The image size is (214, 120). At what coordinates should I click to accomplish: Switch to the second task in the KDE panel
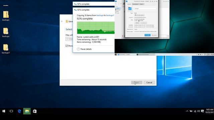[145, 55]
